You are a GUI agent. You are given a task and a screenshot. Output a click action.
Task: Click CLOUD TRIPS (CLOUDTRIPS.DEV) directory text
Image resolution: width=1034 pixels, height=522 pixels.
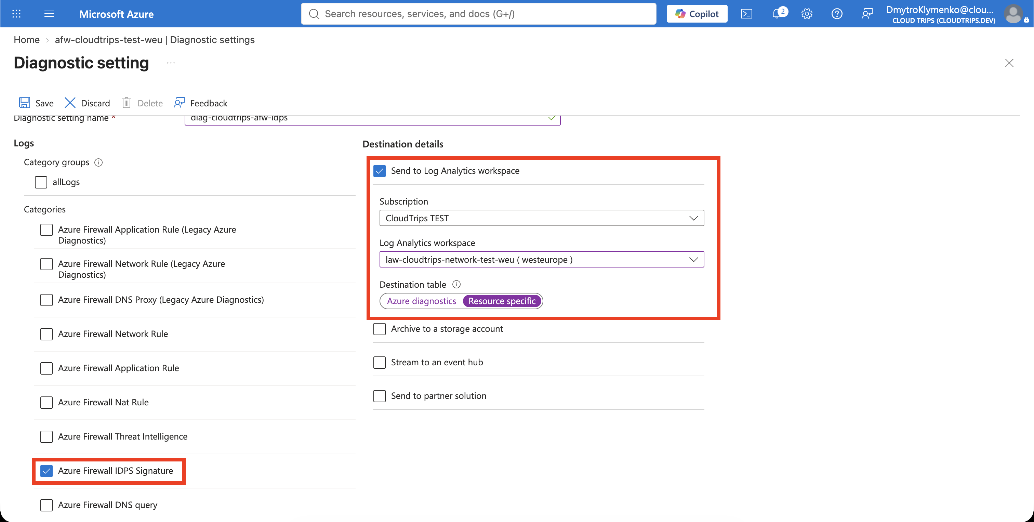click(944, 21)
